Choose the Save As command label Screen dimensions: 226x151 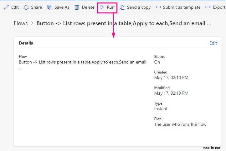click(62, 7)
